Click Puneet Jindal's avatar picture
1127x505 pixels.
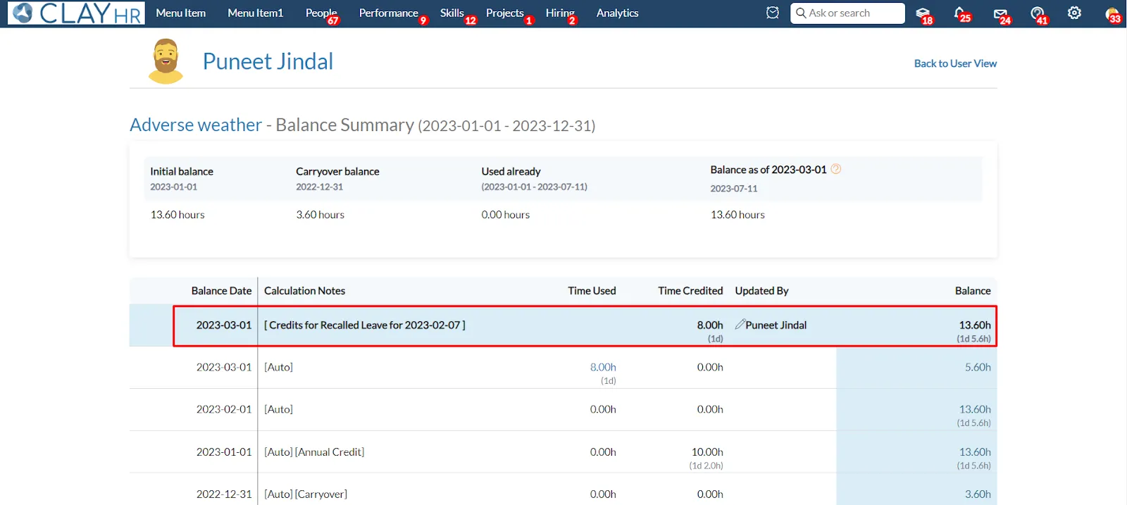coord(166,61)
